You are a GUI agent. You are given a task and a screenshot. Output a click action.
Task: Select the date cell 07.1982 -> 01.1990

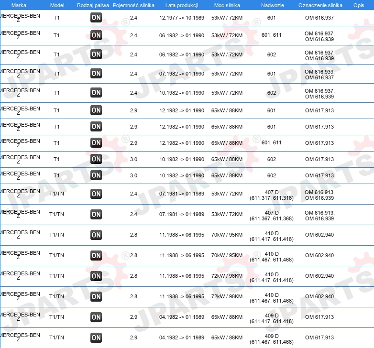182,74
